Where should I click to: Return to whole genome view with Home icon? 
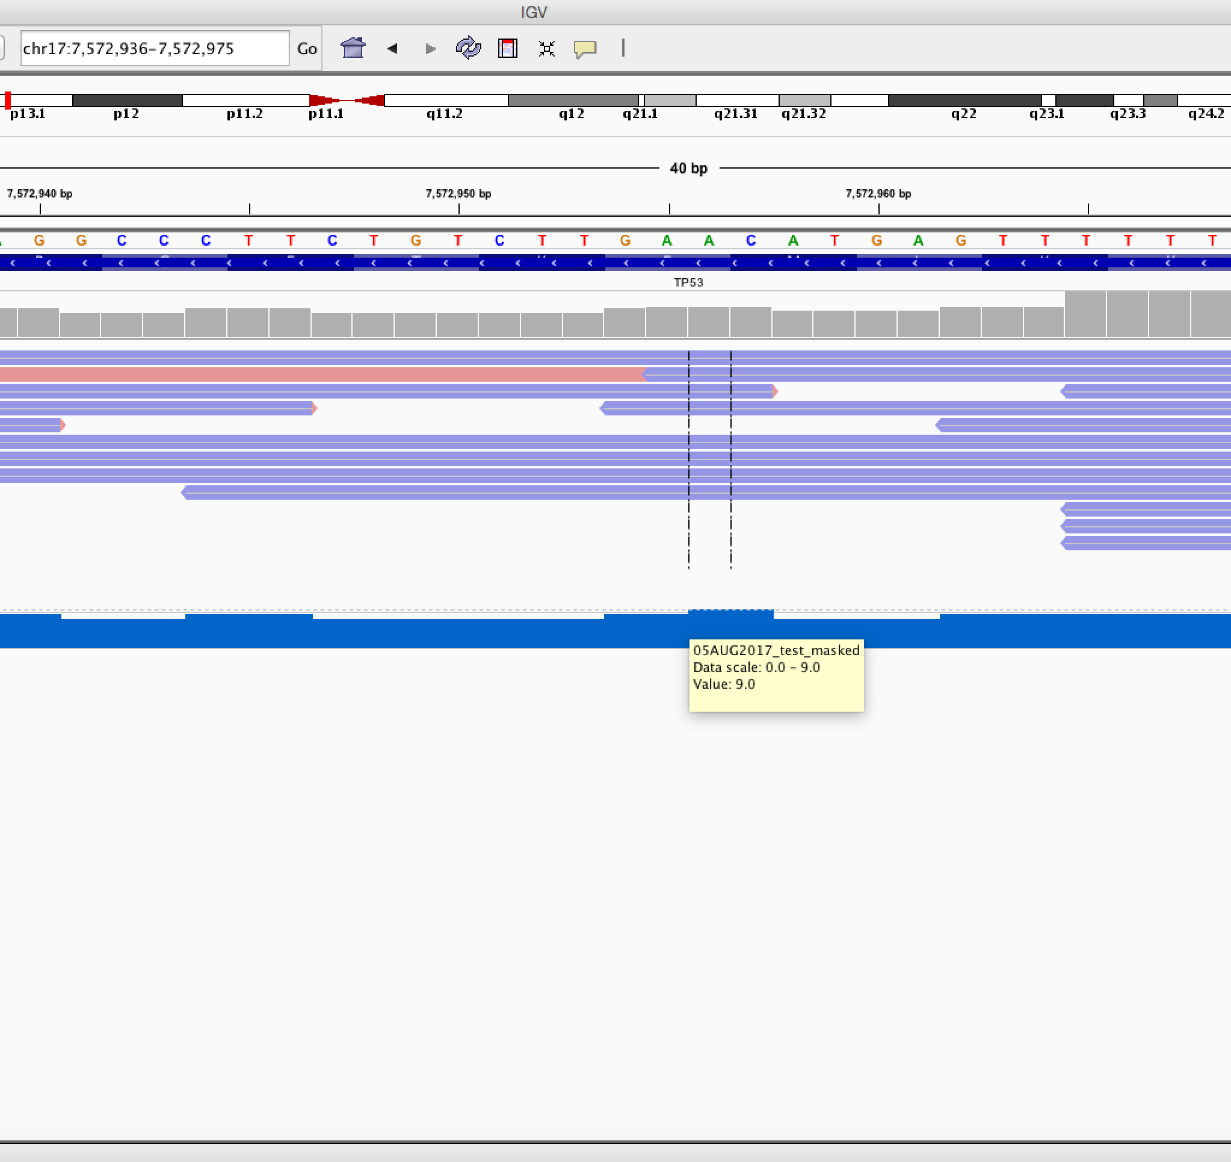click(353, 48)
